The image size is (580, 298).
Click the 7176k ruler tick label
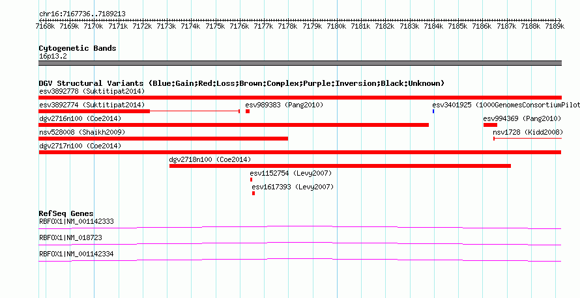[x=240, y=26]
